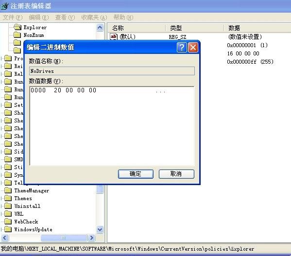Select the NonEnum folder icon
The height and width of the screenshot is (256, 291).
pos(17,35)
